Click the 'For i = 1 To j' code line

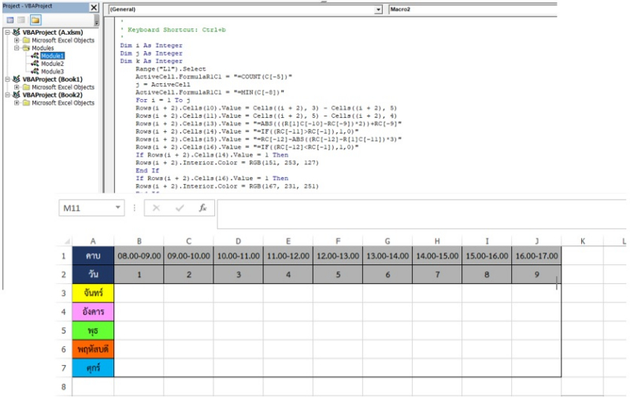163,101
